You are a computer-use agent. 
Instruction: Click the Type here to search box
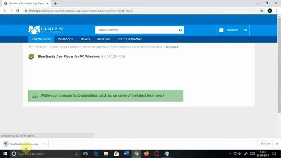click(45, 154)
